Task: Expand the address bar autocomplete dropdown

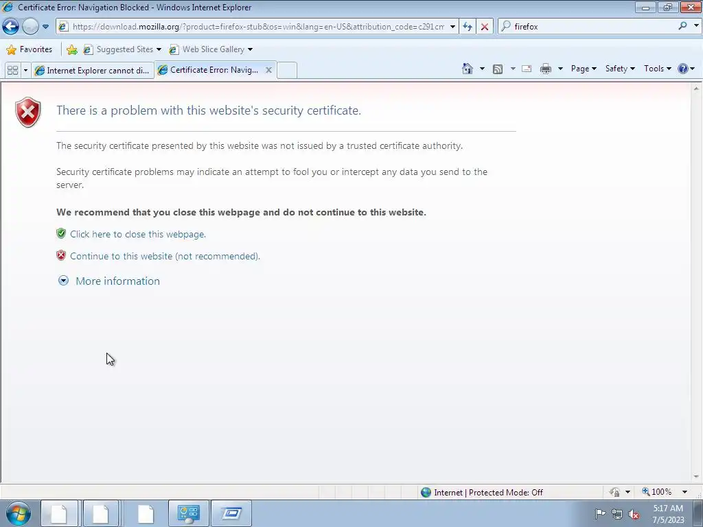Action: pos(453,27)
